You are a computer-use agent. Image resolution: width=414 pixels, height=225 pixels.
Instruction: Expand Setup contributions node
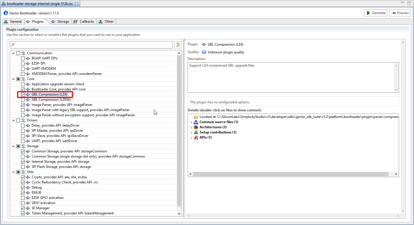click(191, 132)
